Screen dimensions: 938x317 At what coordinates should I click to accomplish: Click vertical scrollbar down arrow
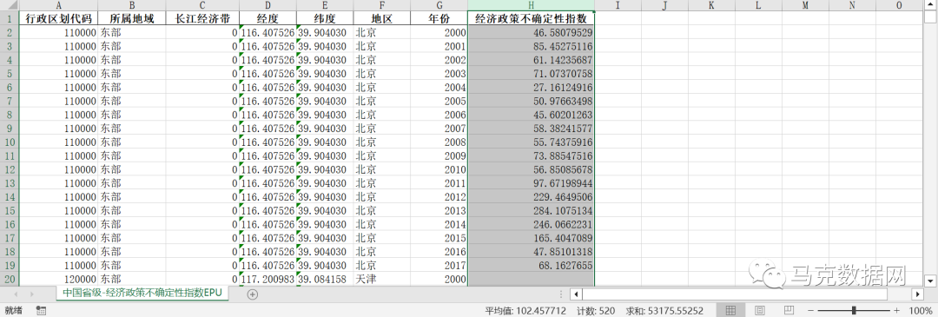coord(930,280)
